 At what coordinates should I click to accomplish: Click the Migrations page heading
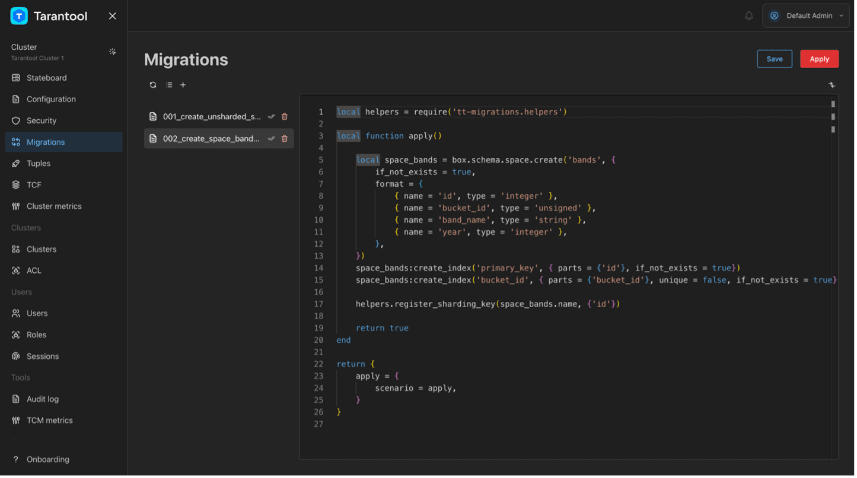click(187, 60)
